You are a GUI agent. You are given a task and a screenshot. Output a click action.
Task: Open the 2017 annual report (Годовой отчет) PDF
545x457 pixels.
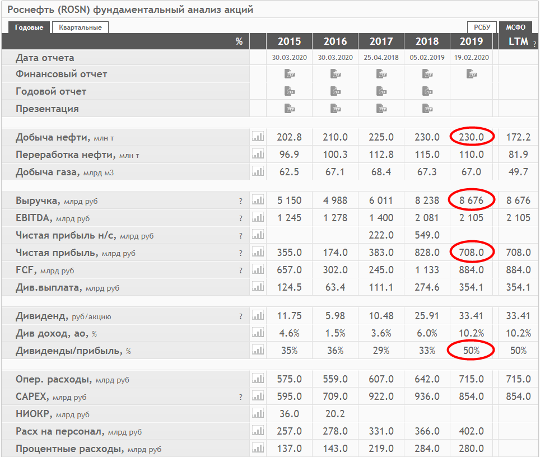381,91
